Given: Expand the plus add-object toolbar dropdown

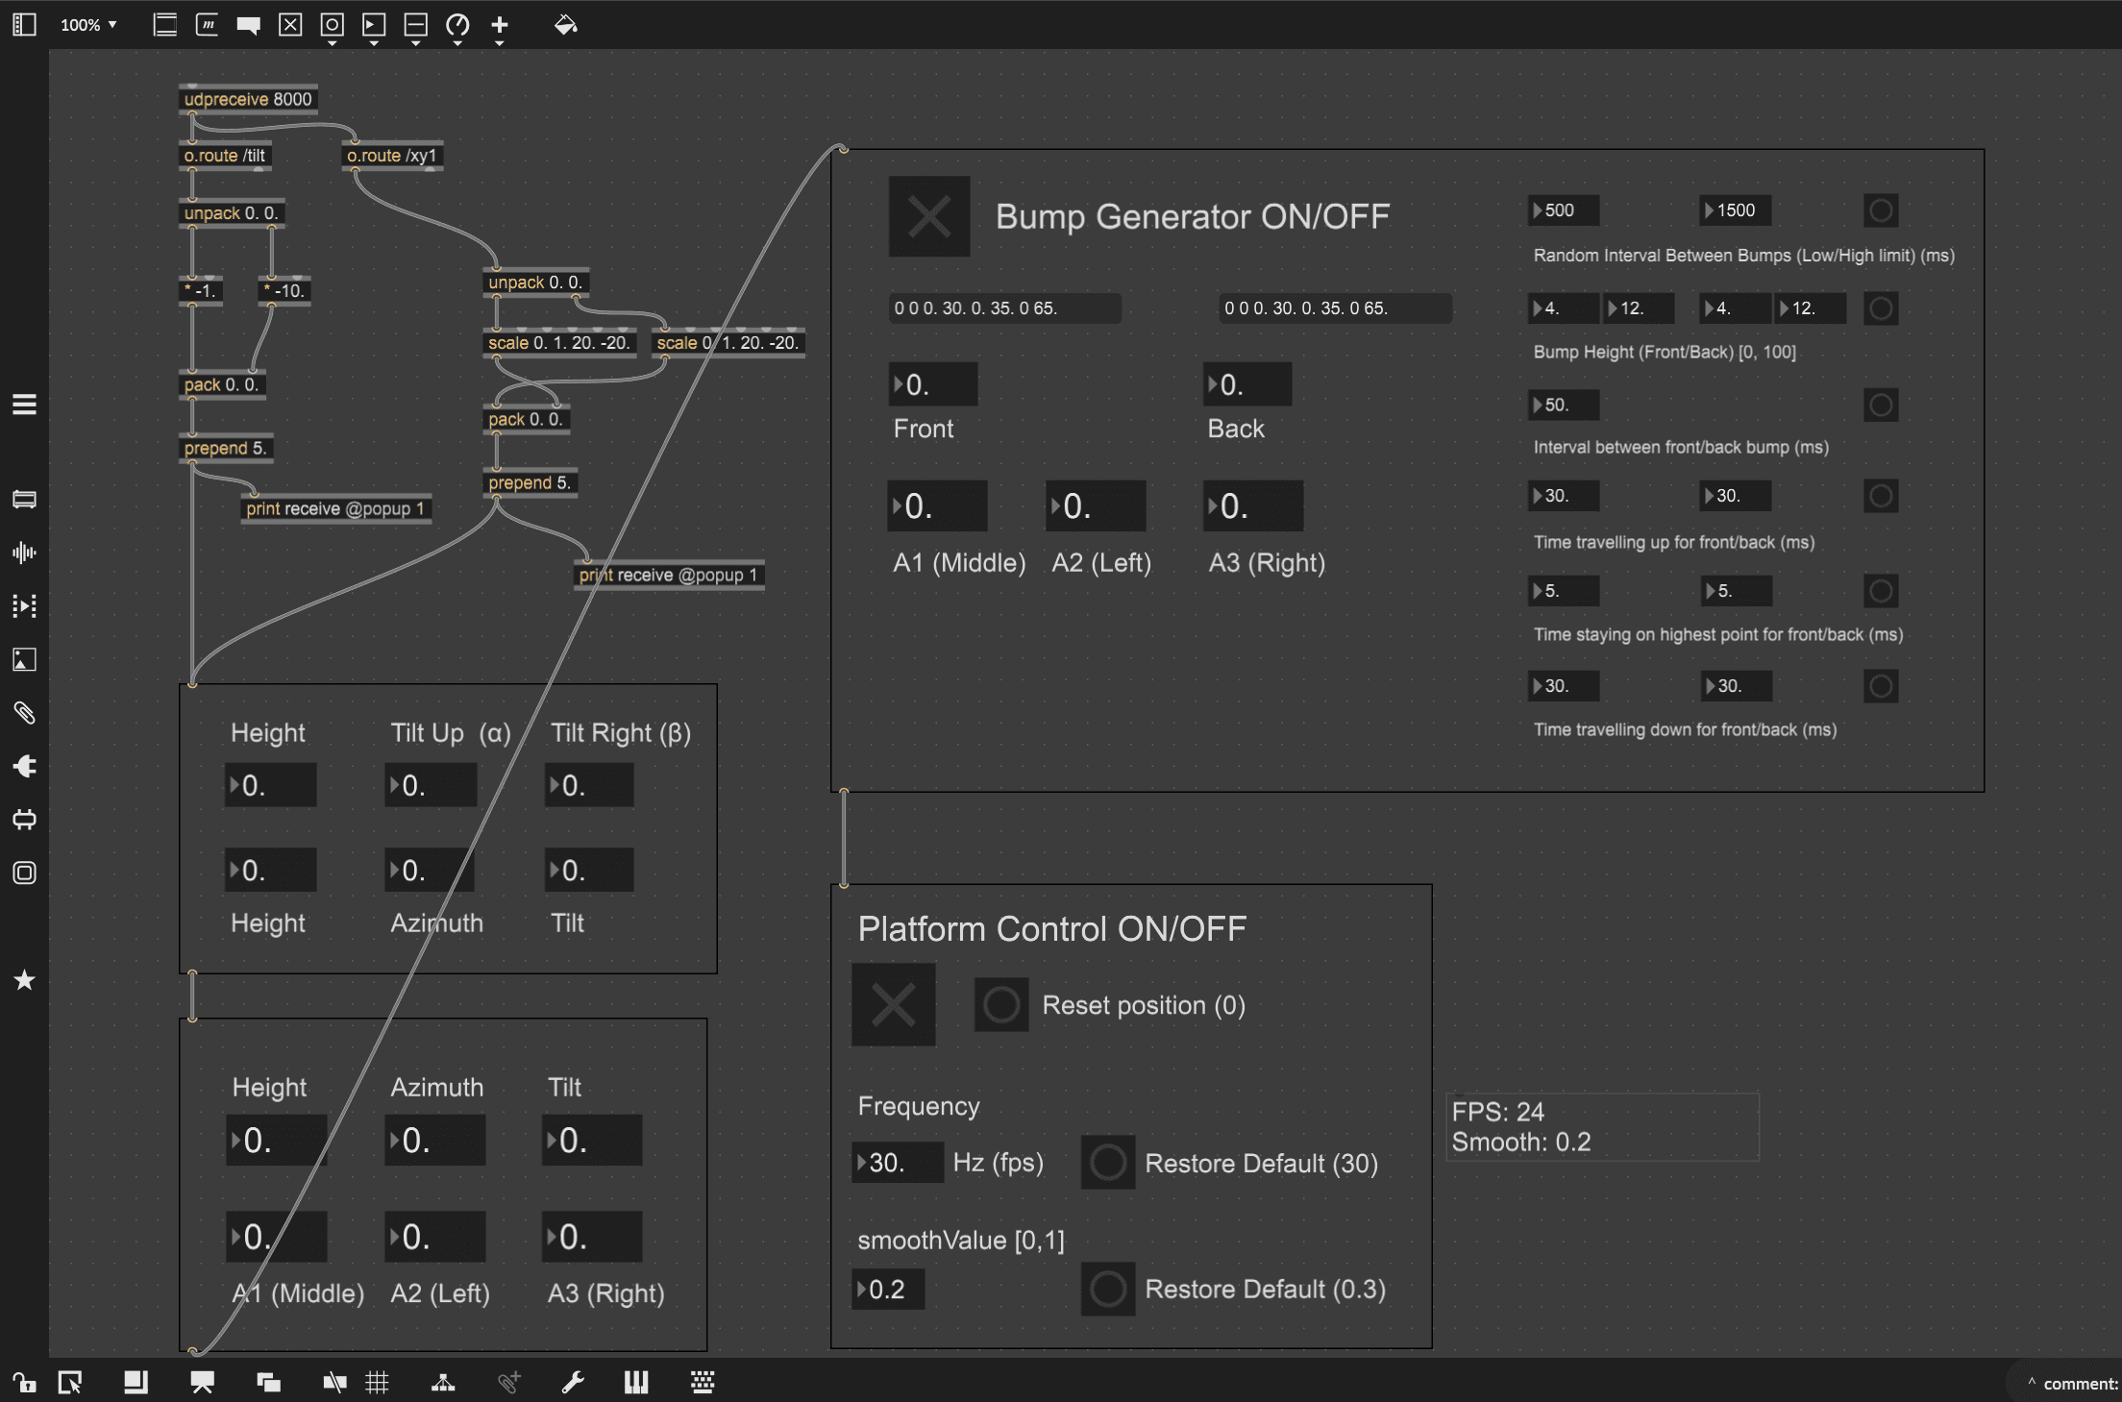Looking at the screenshot, I should 499,43.
